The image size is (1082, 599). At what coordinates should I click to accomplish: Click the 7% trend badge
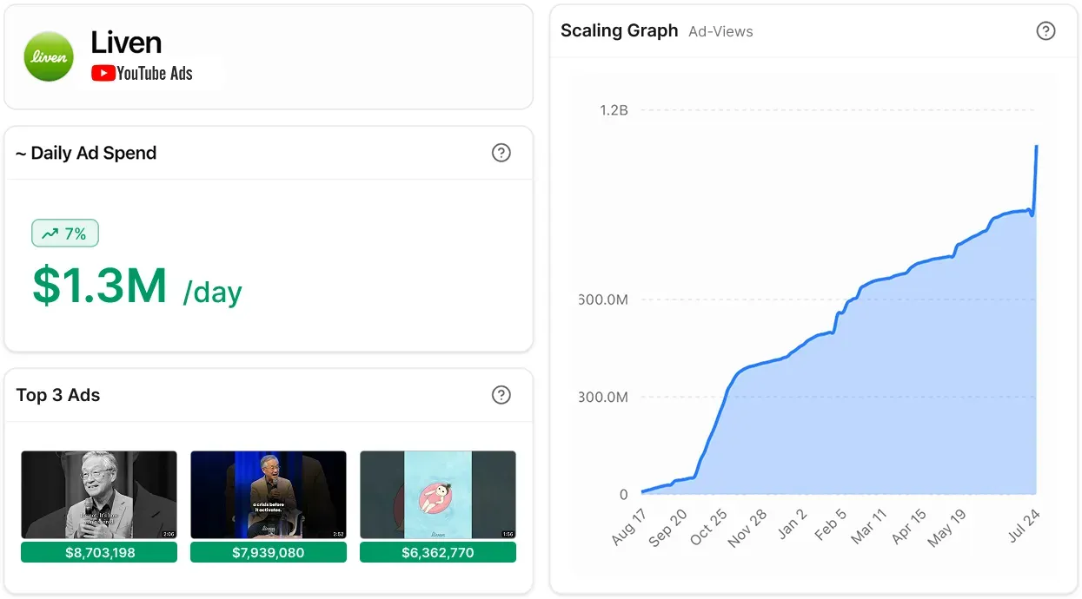tap(65, 234)
